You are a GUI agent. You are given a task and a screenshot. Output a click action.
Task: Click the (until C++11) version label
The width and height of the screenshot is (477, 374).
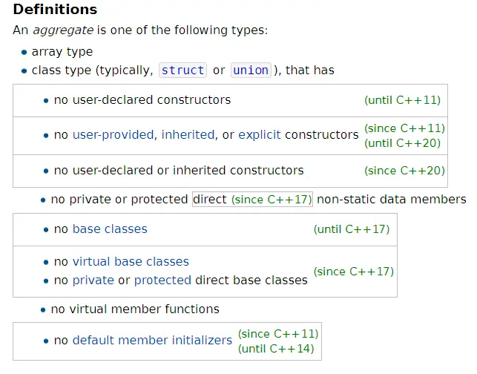click(404, 99)
